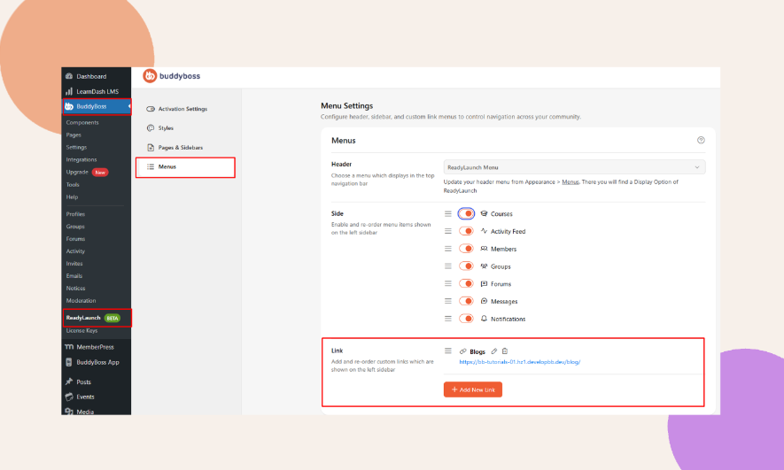
Task: Open the Styles settings tab
Action: (167, 128)
